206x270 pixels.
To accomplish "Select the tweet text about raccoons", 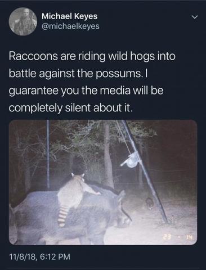I will tap(92, 82).
